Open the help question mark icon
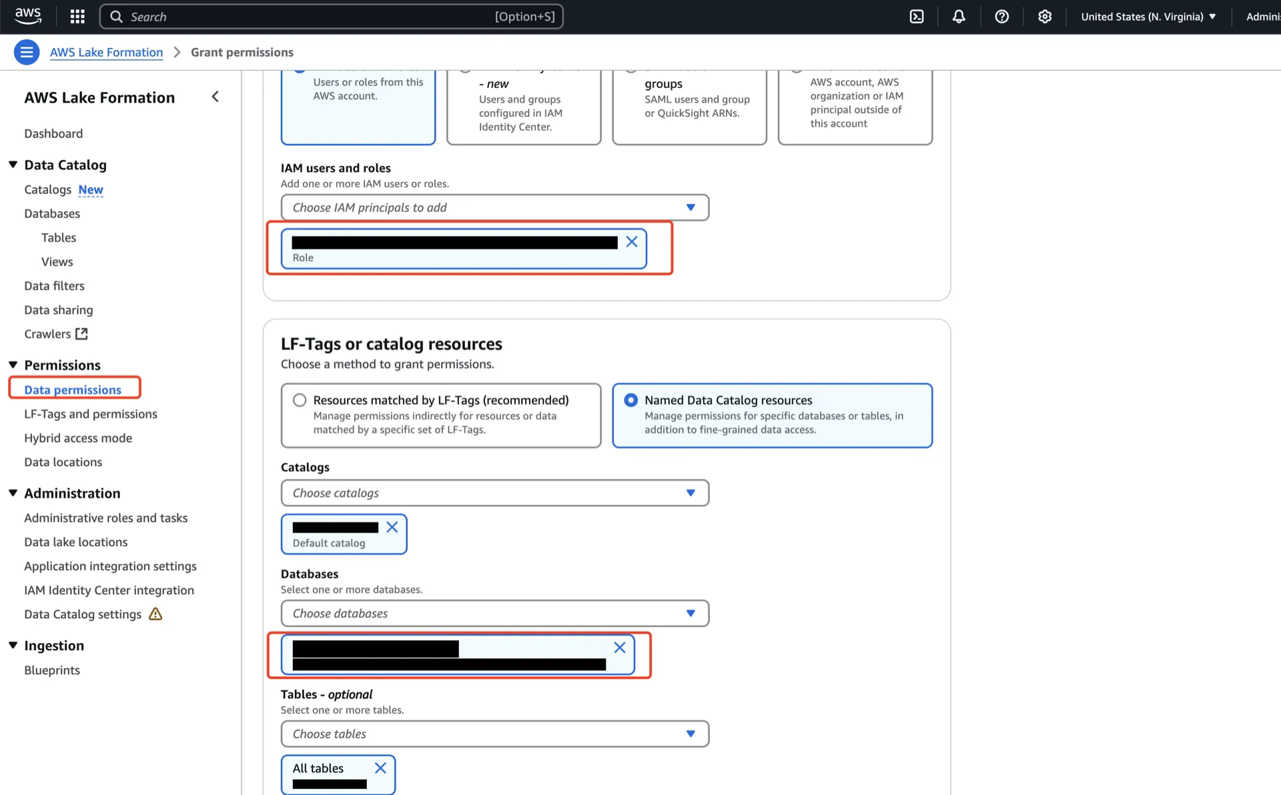 1001,17
